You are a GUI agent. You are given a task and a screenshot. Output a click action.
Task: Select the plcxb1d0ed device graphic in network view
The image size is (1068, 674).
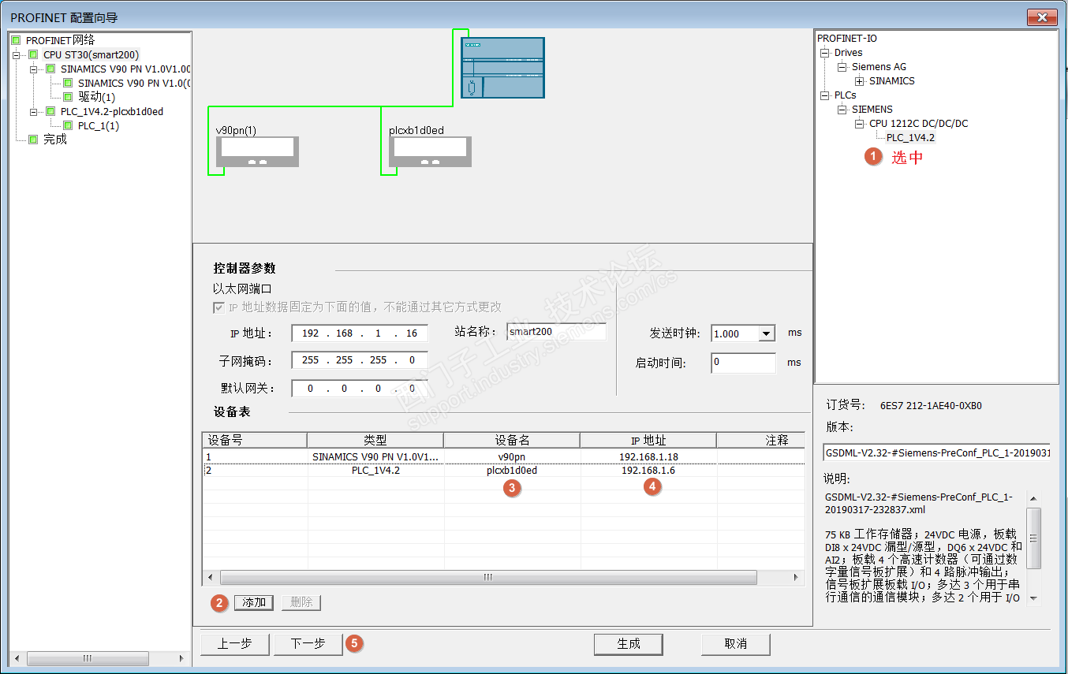coord(430,151)
